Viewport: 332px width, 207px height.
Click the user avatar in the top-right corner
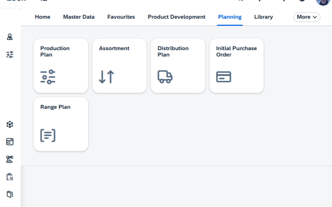pyautogui.click(x=324, y=2)
